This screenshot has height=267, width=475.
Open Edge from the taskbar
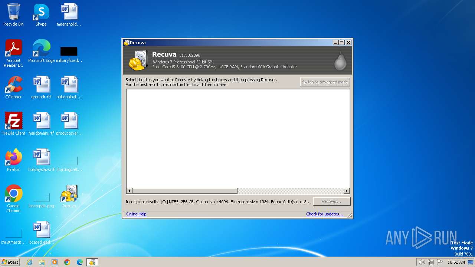tap(80, 262)
